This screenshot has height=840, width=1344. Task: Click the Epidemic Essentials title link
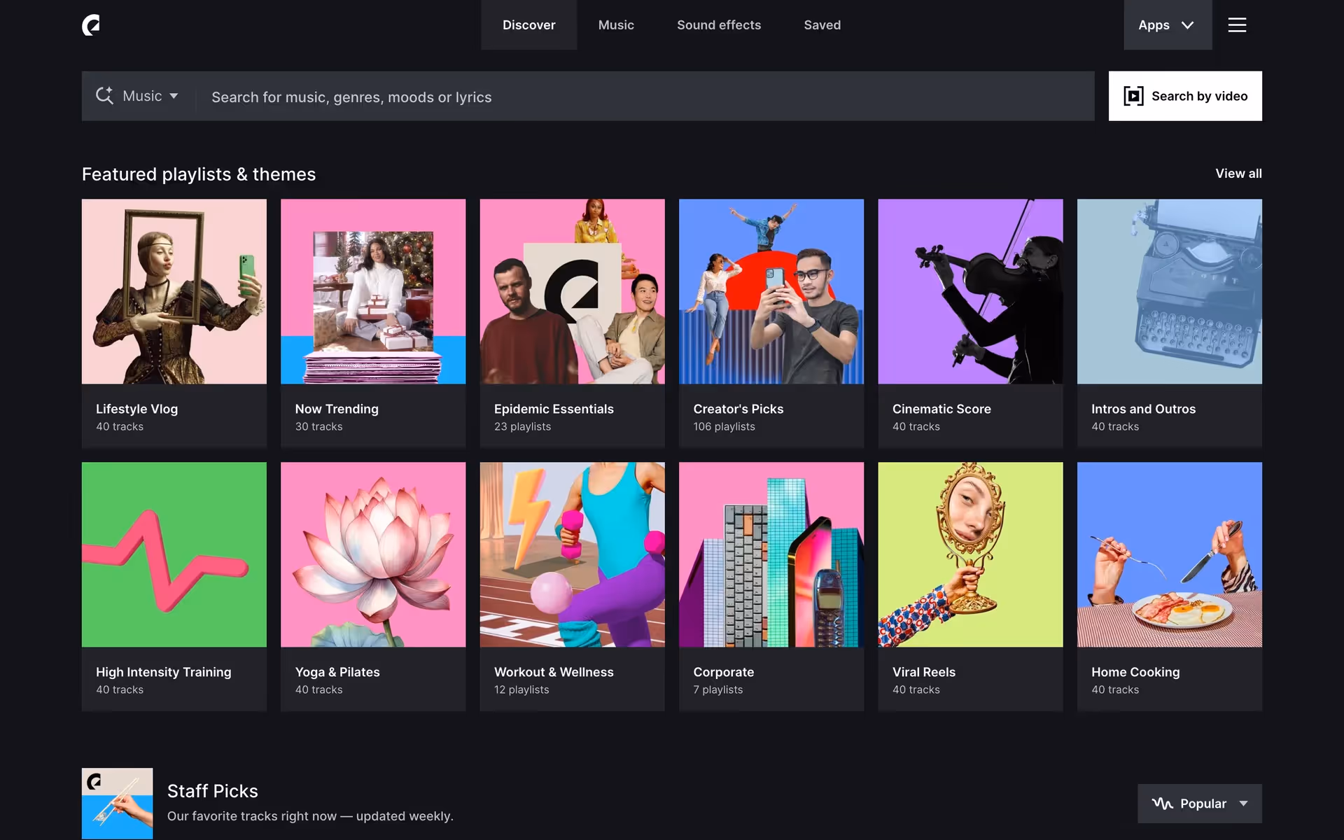(553, 409)
